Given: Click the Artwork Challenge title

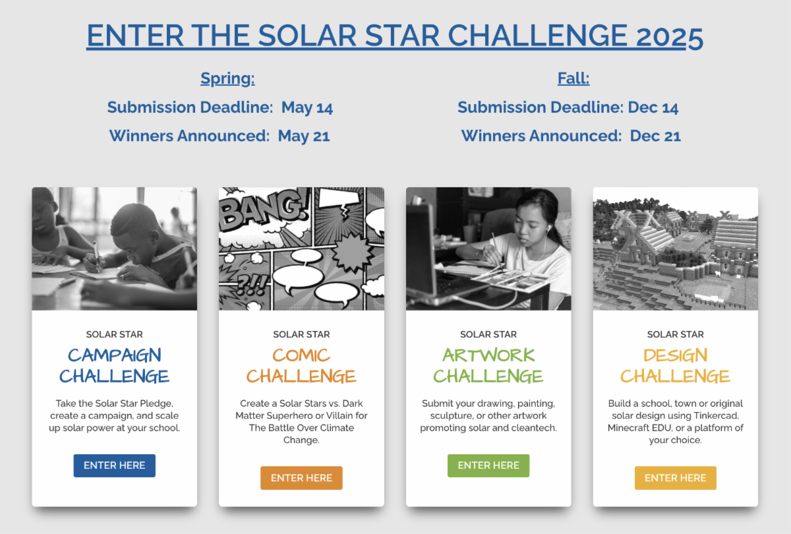Looking at the screenshot, I should (488, 365).
